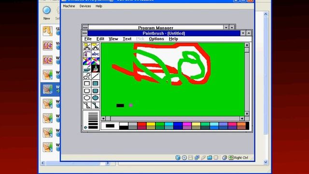This screenshot has width=309, height=174.
Task: Pick the bright green palette color
Action: [160, 124]
